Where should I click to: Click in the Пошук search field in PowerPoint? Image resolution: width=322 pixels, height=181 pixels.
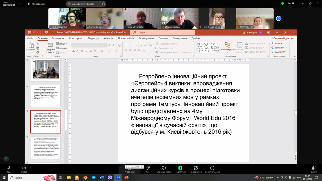[x=164, y=33]
